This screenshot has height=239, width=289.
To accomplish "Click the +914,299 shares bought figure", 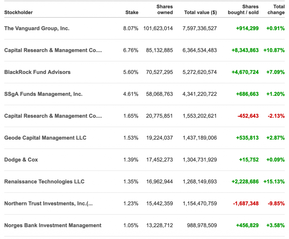I will point(247,28).
